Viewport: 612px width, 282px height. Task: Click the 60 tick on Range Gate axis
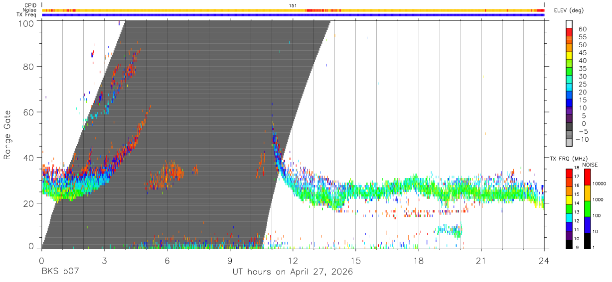pyautogui.click(x=28, y=112)
